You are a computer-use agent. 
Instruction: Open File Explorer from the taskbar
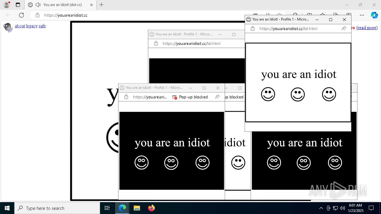(137, 208)
